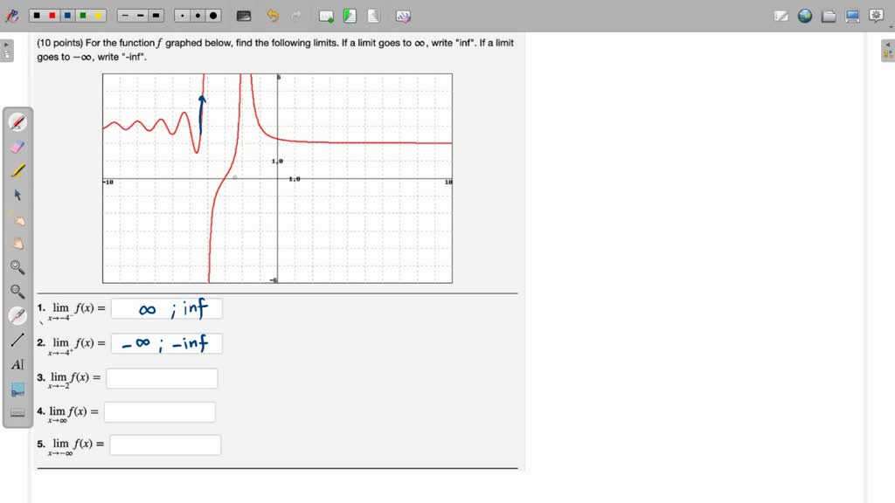
Task: Click the redo arrow button
Action: tap(296, 15)
